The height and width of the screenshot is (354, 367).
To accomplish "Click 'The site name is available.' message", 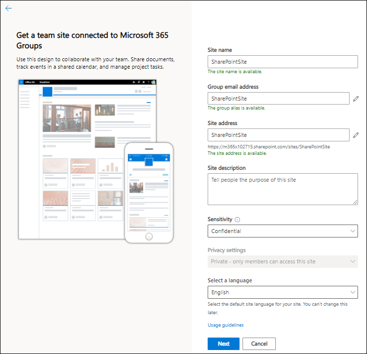I will point(235,72).
